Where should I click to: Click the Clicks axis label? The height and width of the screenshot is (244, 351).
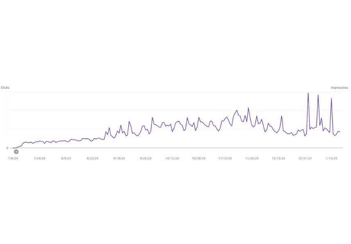coord(5,88)
